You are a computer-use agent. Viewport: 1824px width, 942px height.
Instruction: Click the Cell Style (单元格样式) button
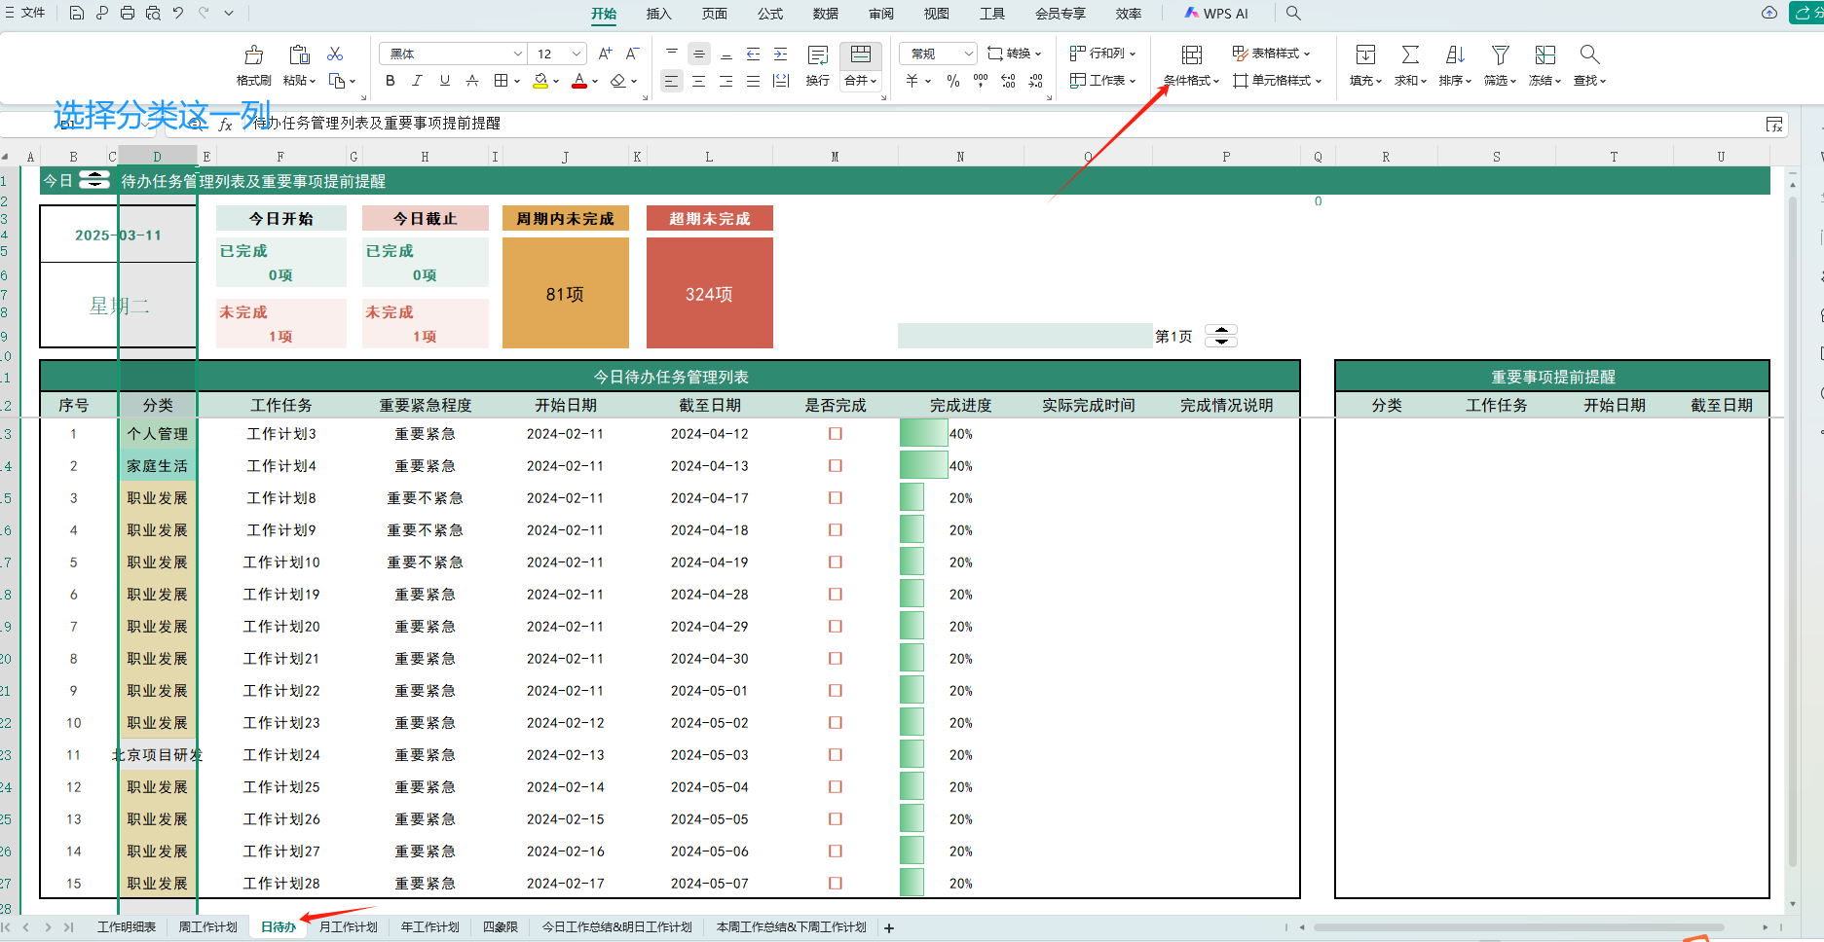(x=1278, y=81)
